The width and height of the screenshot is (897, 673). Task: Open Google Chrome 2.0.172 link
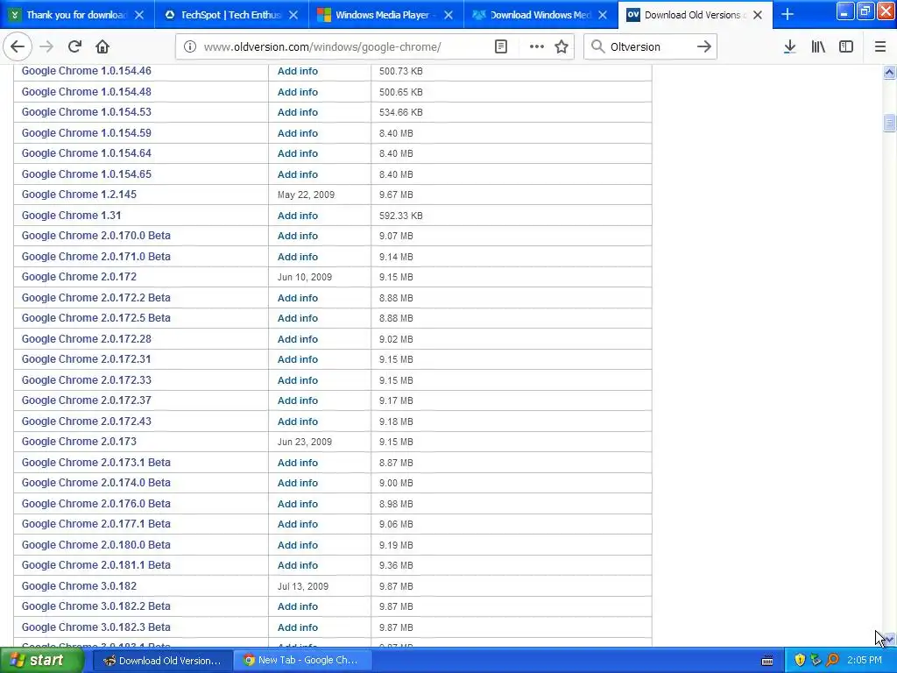pos(79,277)
